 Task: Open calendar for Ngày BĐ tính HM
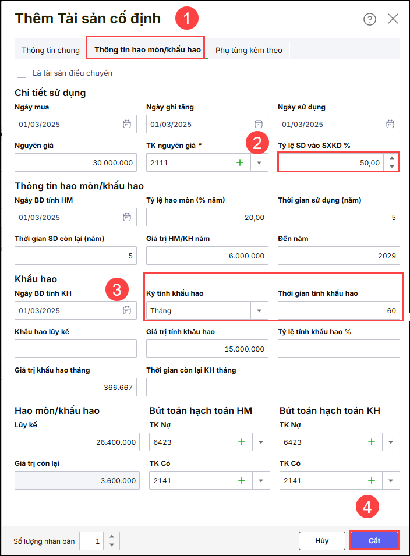[x=127, y=217]
